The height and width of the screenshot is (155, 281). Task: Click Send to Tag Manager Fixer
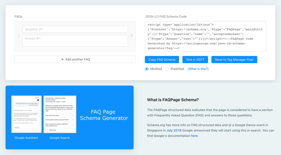(x=234, y=60)
